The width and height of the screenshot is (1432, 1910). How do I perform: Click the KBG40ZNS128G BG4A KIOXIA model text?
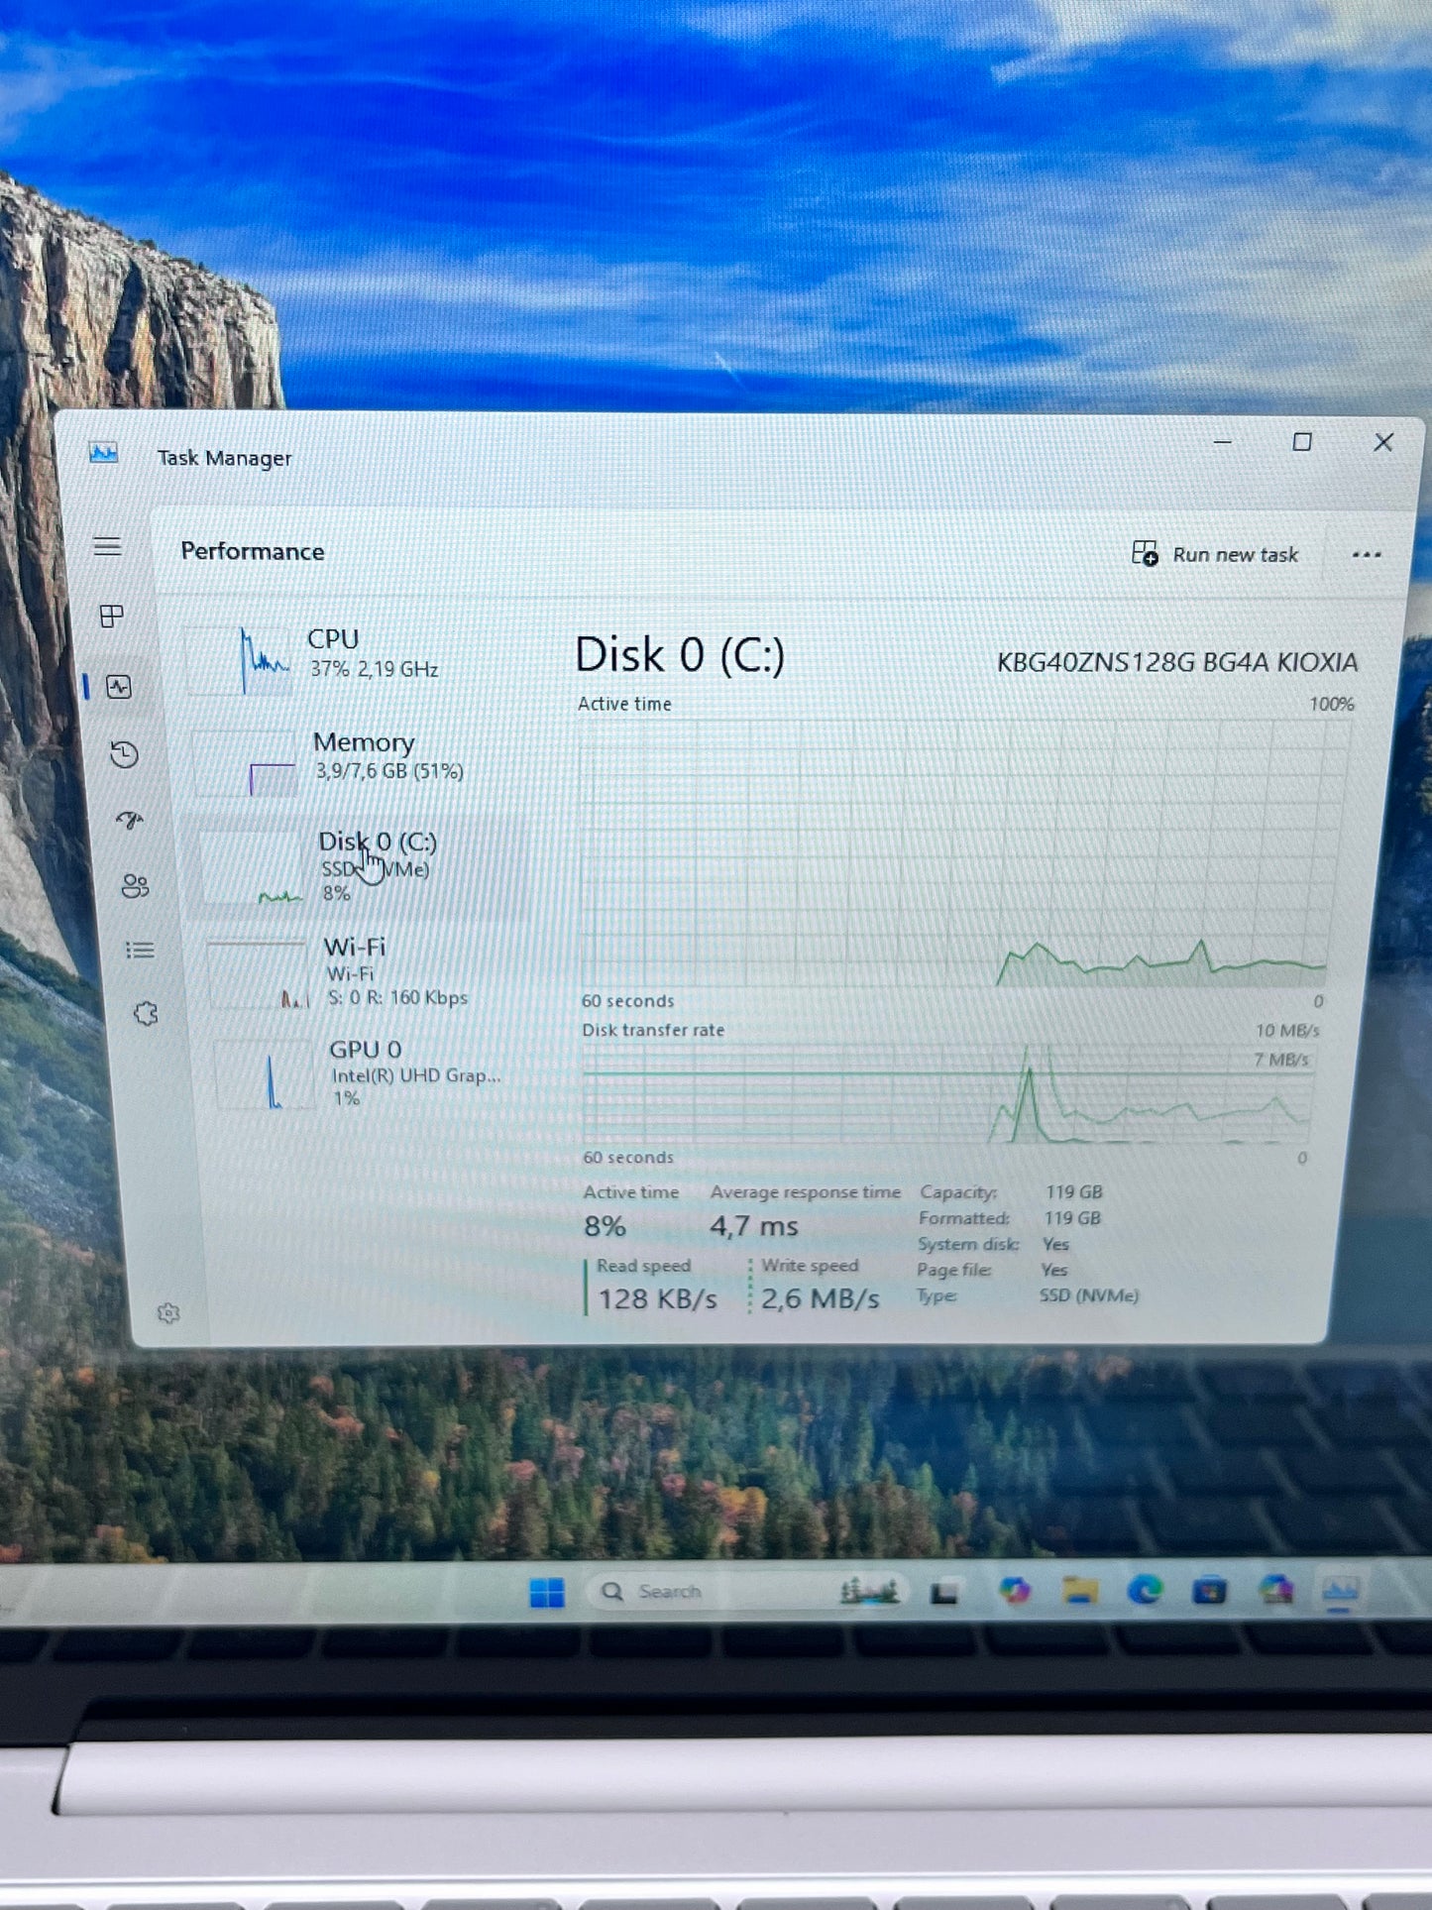pos(1177,662)
